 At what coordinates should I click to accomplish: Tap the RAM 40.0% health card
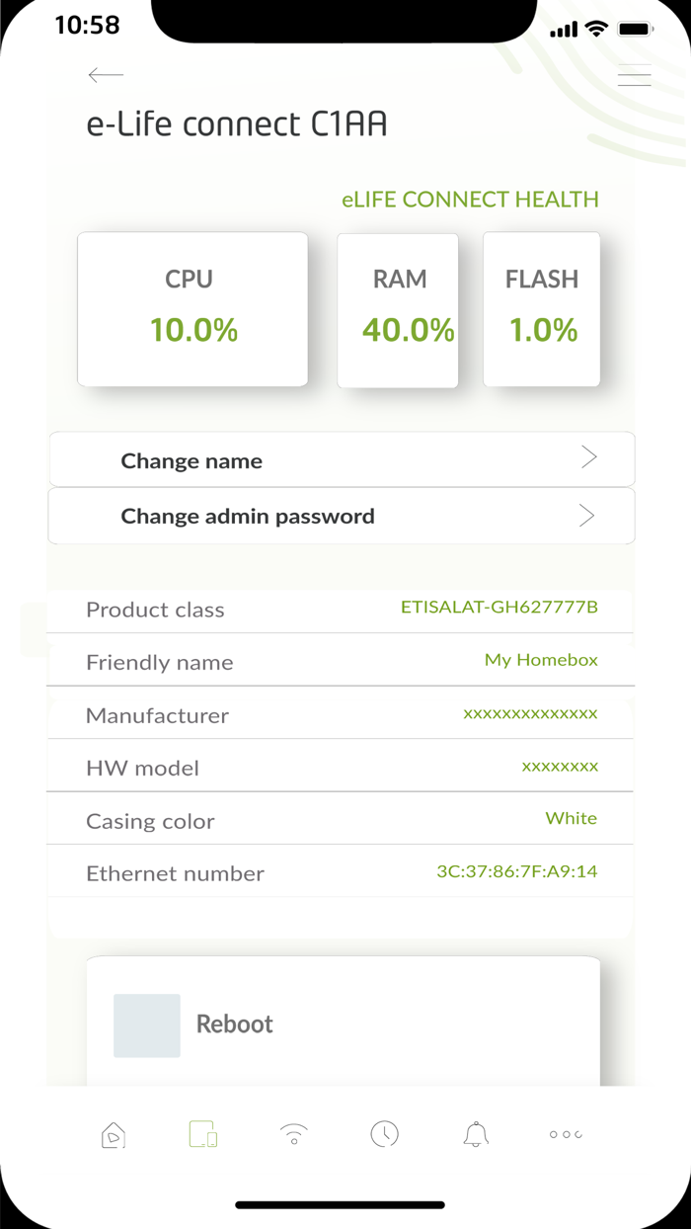point(398,308)
